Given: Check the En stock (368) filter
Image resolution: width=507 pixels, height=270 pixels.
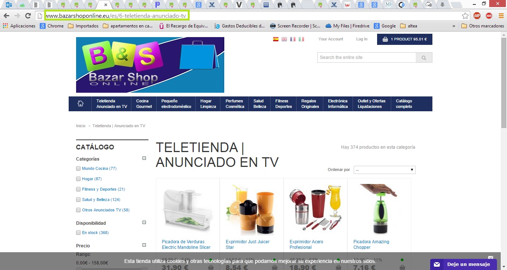Looking at the screenshot, I should tap(78, 233).
